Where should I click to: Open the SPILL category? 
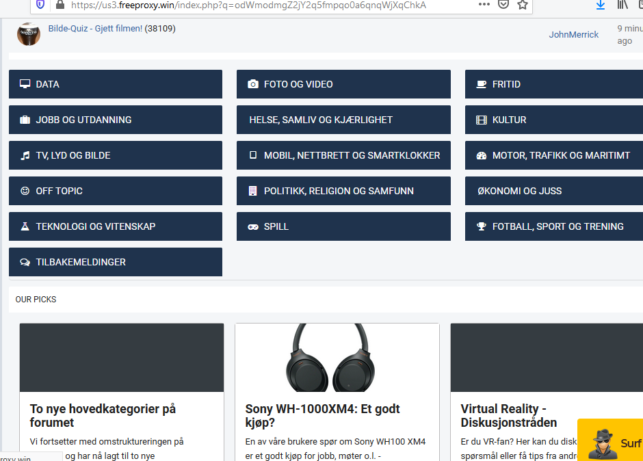tap(343, 226)
